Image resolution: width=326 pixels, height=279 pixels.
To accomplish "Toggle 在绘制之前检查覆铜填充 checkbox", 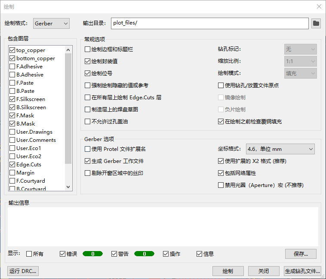I will coord(221,122).
